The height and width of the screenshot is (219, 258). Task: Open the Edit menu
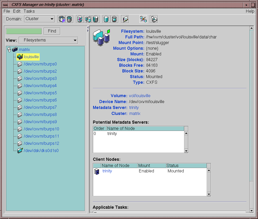click(17, 11)
